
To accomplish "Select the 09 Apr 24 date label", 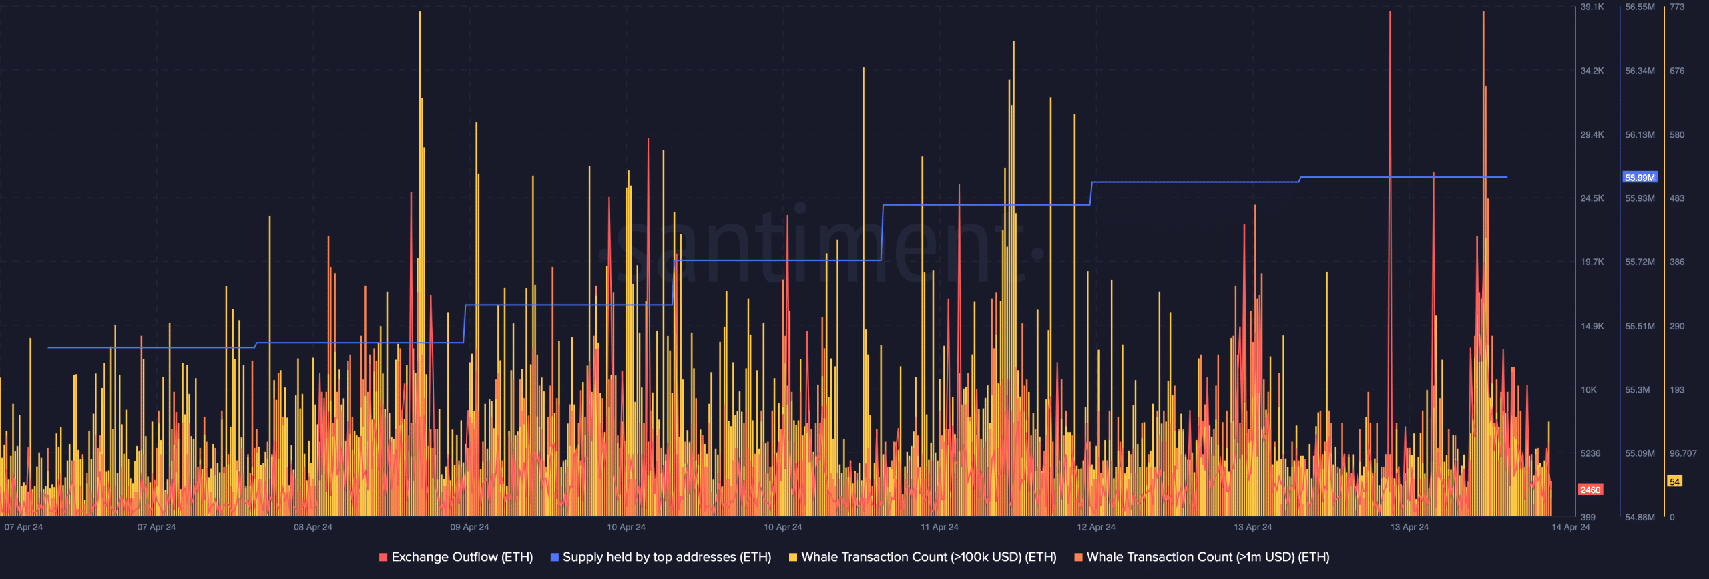I will (x=469, y=527).
